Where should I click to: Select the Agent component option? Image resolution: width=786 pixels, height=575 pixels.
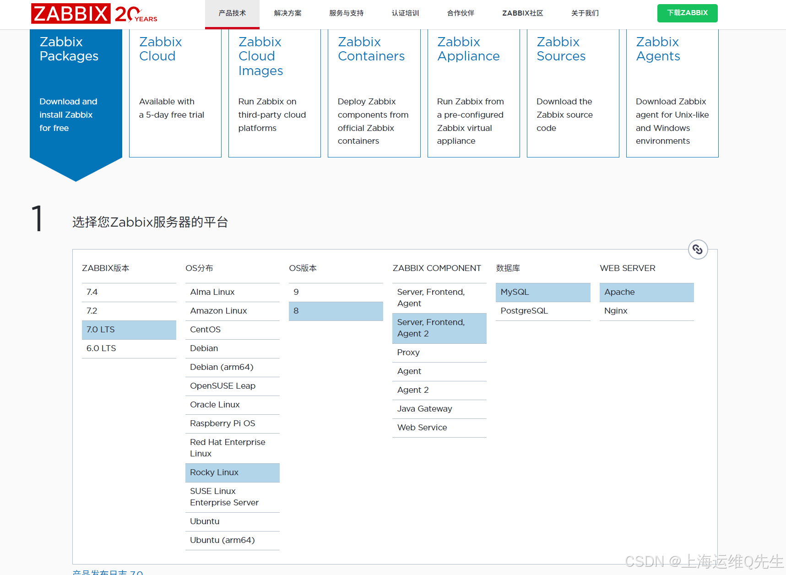(439, 371)
